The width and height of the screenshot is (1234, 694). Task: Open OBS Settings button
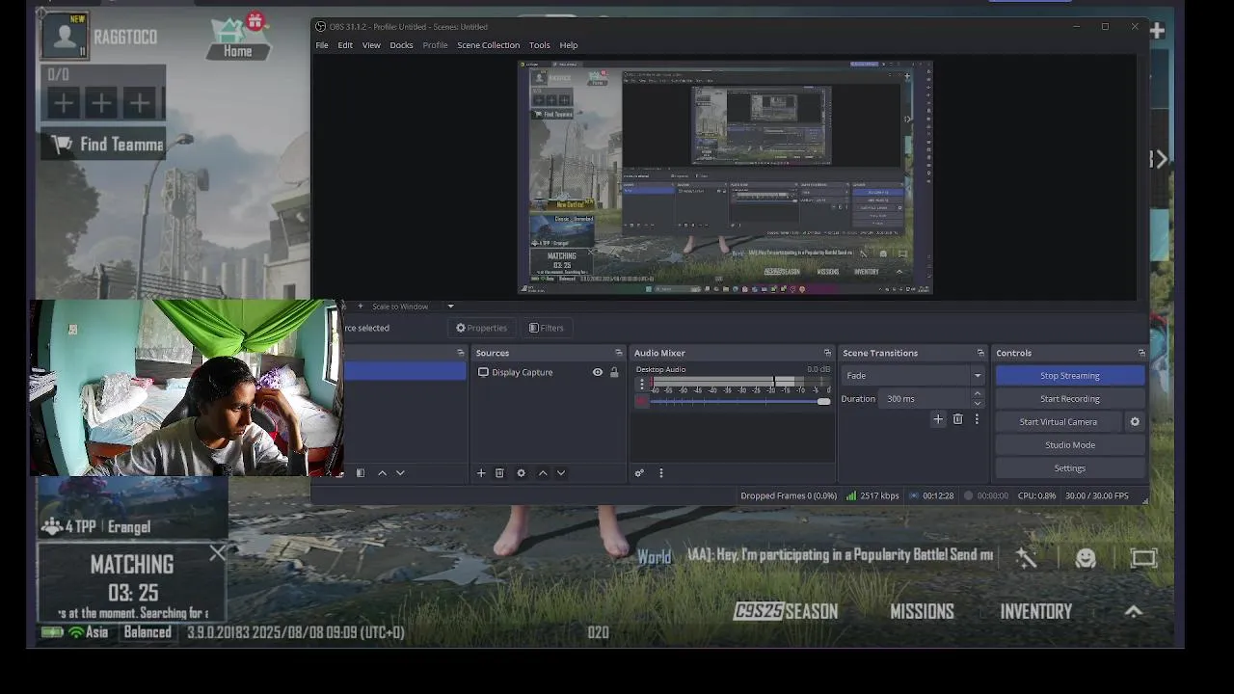point(1070,468)
